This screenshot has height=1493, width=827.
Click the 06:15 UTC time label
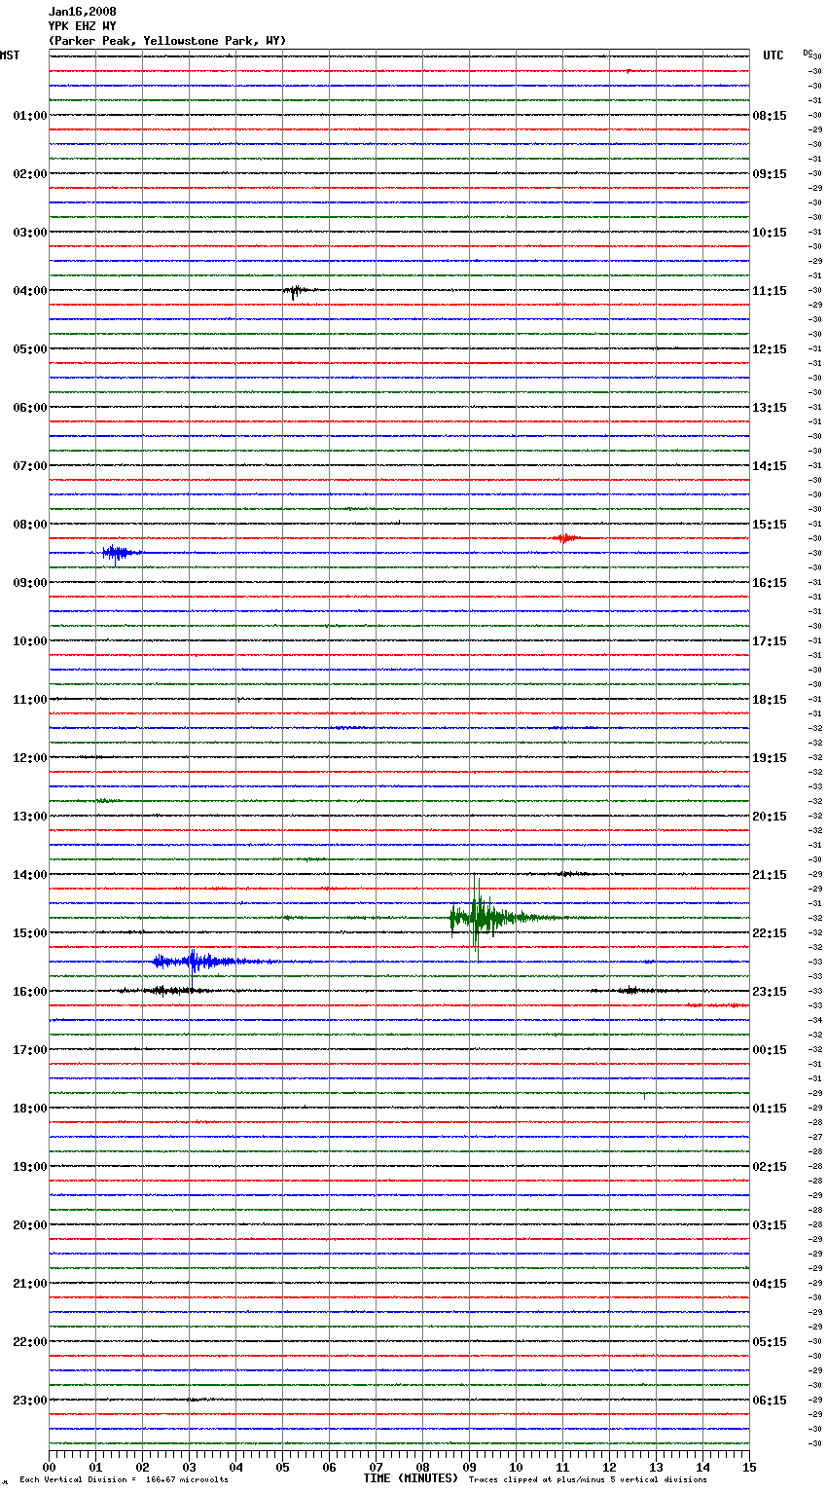770,1401
